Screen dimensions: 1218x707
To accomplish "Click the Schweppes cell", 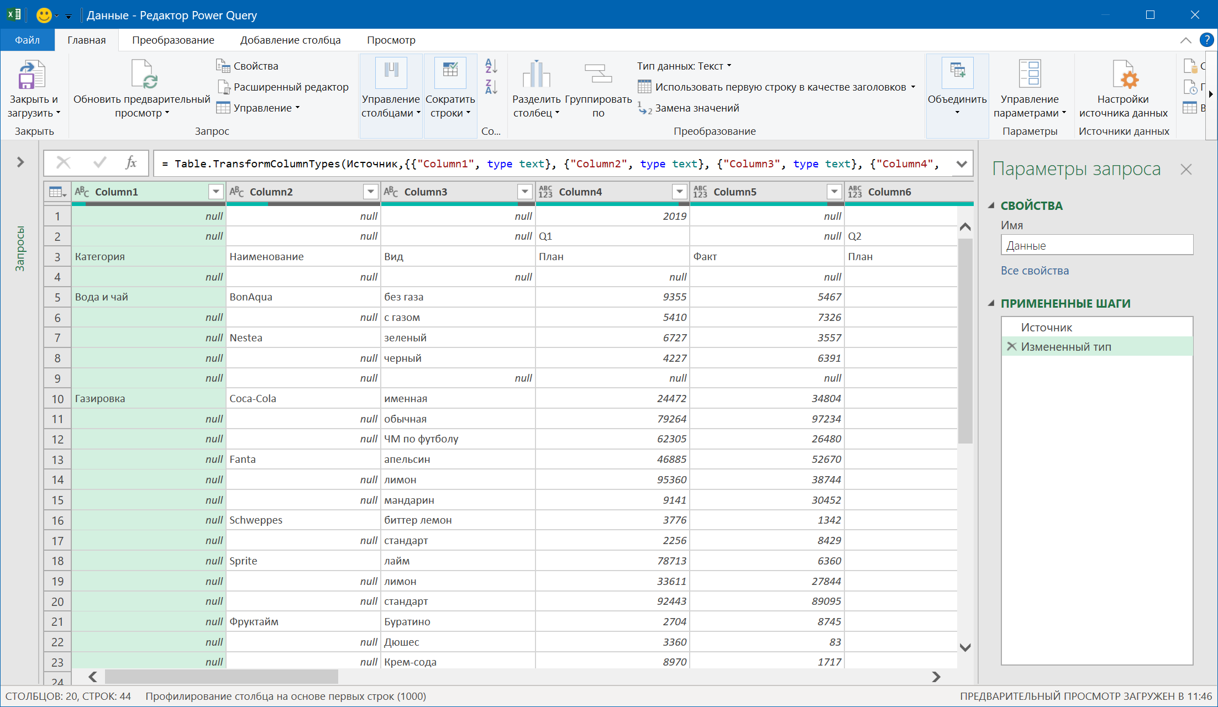I will pyautogui.click(x=303, y=520).
